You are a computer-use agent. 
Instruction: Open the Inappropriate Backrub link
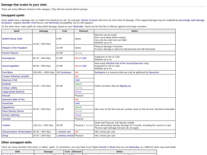point(13,92)
